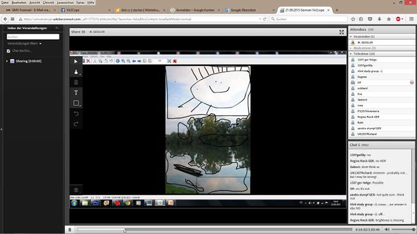Open the Bearbeiten menu

click(19, 2)
